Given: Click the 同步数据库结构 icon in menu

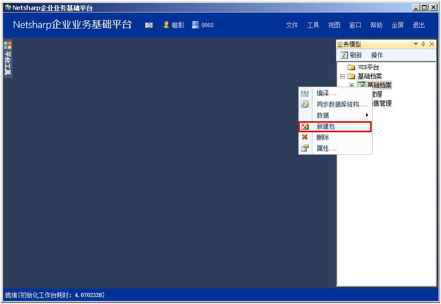Looking at the screenshot, I should tap(305, 104).
